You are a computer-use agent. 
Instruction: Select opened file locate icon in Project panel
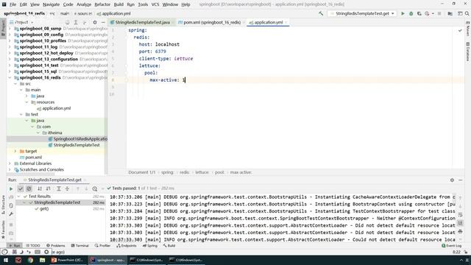point(67,22)
